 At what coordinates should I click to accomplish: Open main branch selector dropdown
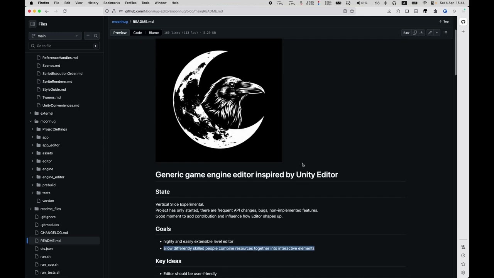point(55,36)
